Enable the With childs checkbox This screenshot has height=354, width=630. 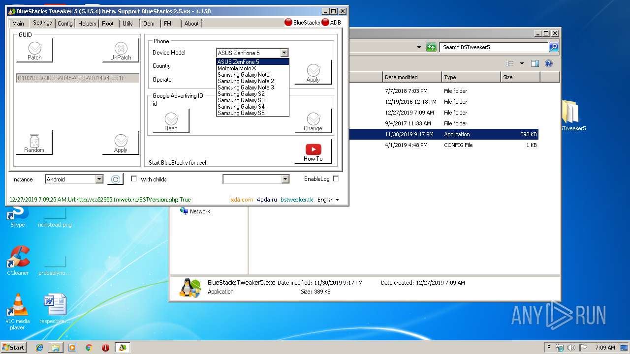[134, 179]
